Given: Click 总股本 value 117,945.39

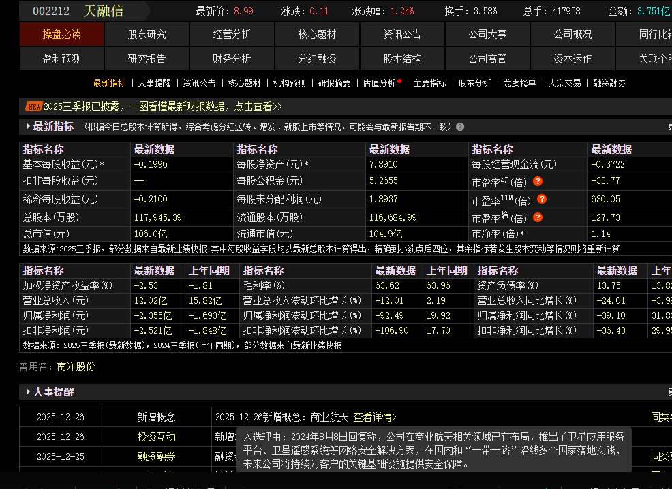Looking at the screenshot, I should [x=157, y=217].
